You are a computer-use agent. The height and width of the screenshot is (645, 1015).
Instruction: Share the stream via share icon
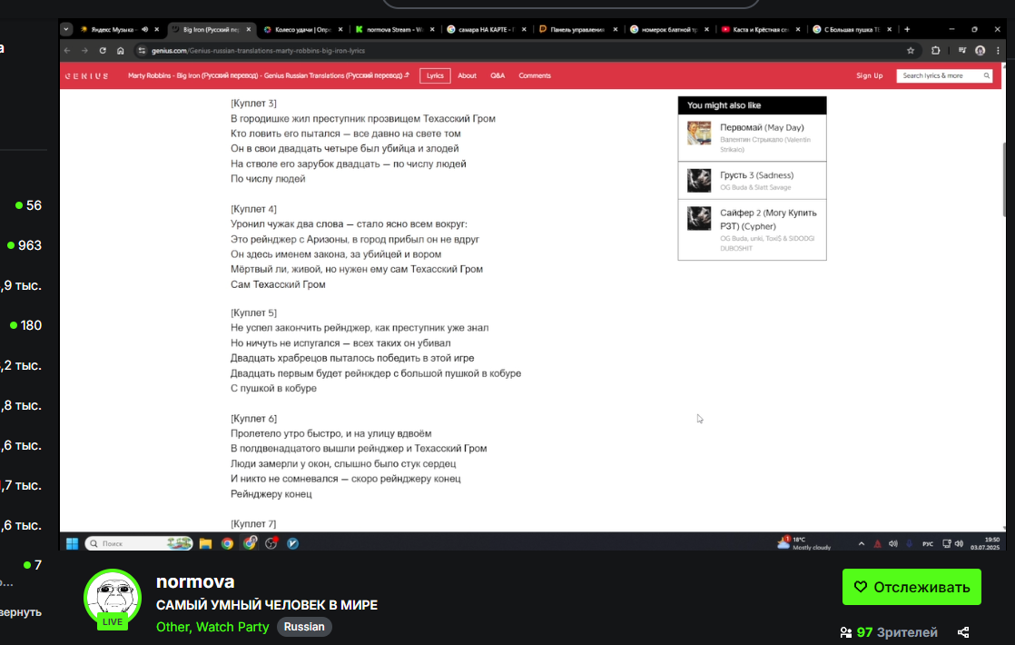963,632
